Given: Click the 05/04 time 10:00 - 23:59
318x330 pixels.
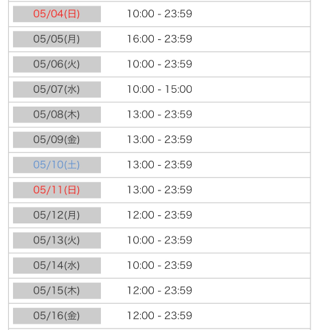Looking at the screenshot, I should coord(159,14).
